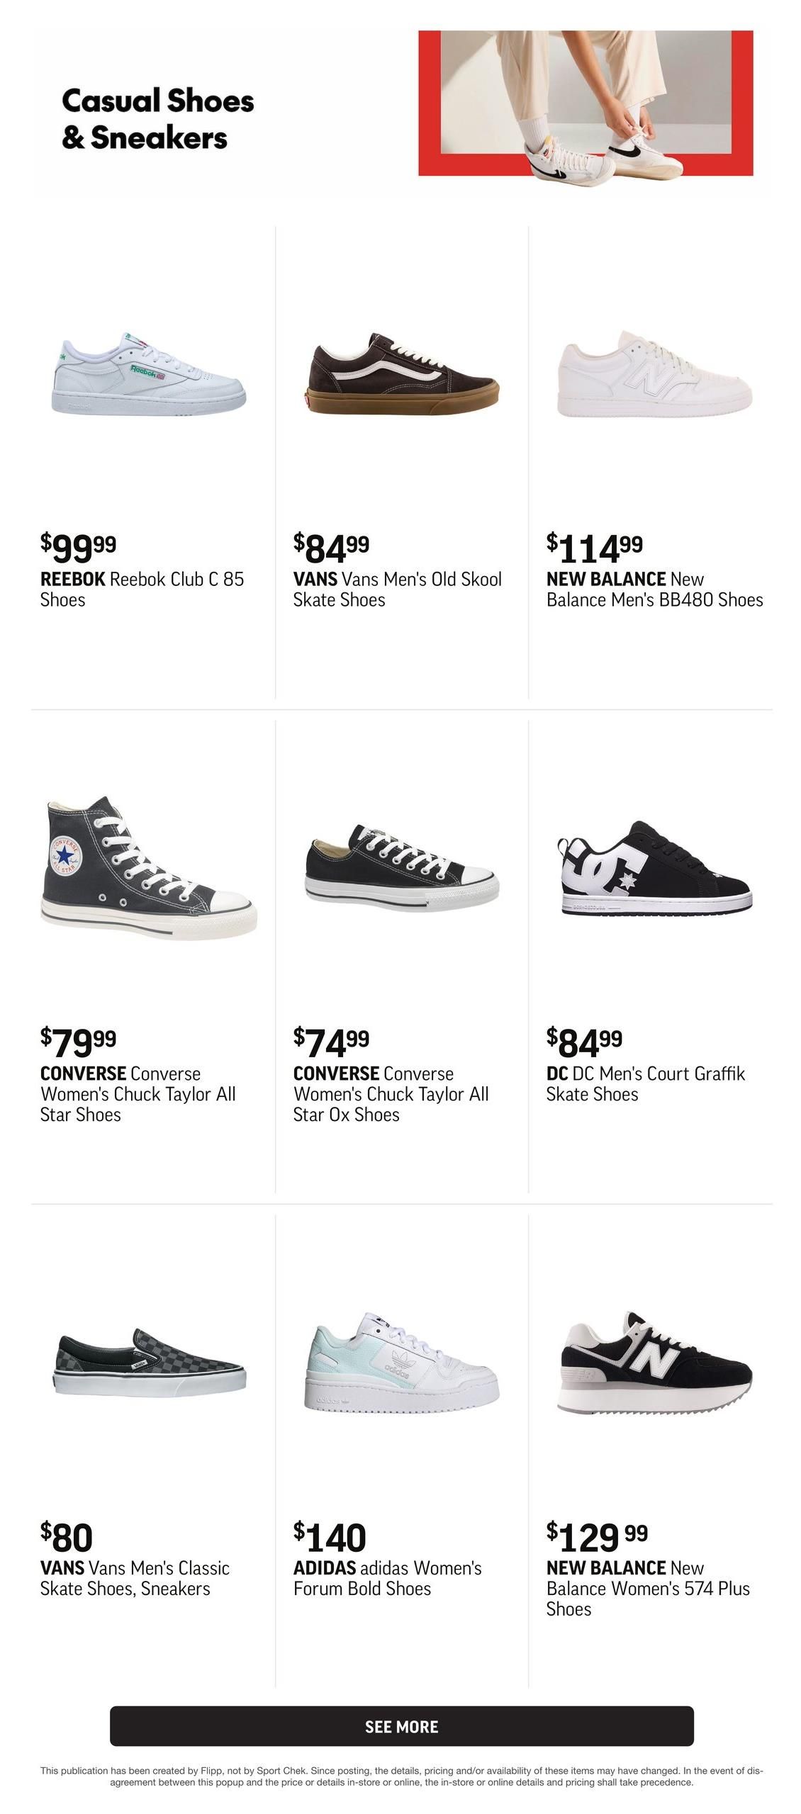Click the SEE MORE button
The height and width of the screenshot is (1814, 801).
401,1725
